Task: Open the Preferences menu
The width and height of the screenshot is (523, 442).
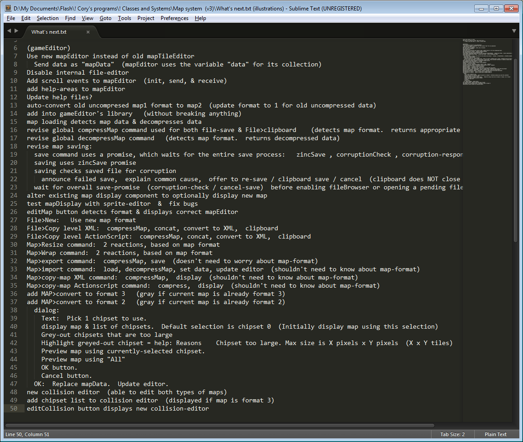Action: pyautogui.click(x=174, y=18)
